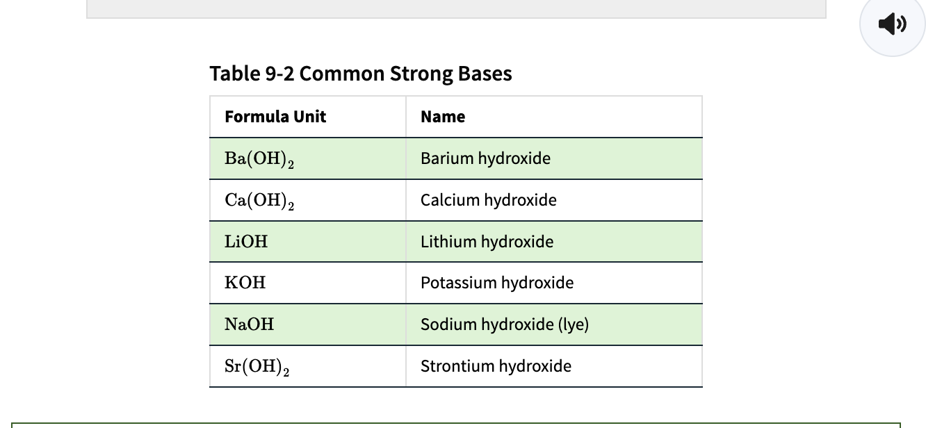Click the green-bordered box below the table
Image resolution: width=926 pixels, height=428 pixels.
tap(456, 425)
